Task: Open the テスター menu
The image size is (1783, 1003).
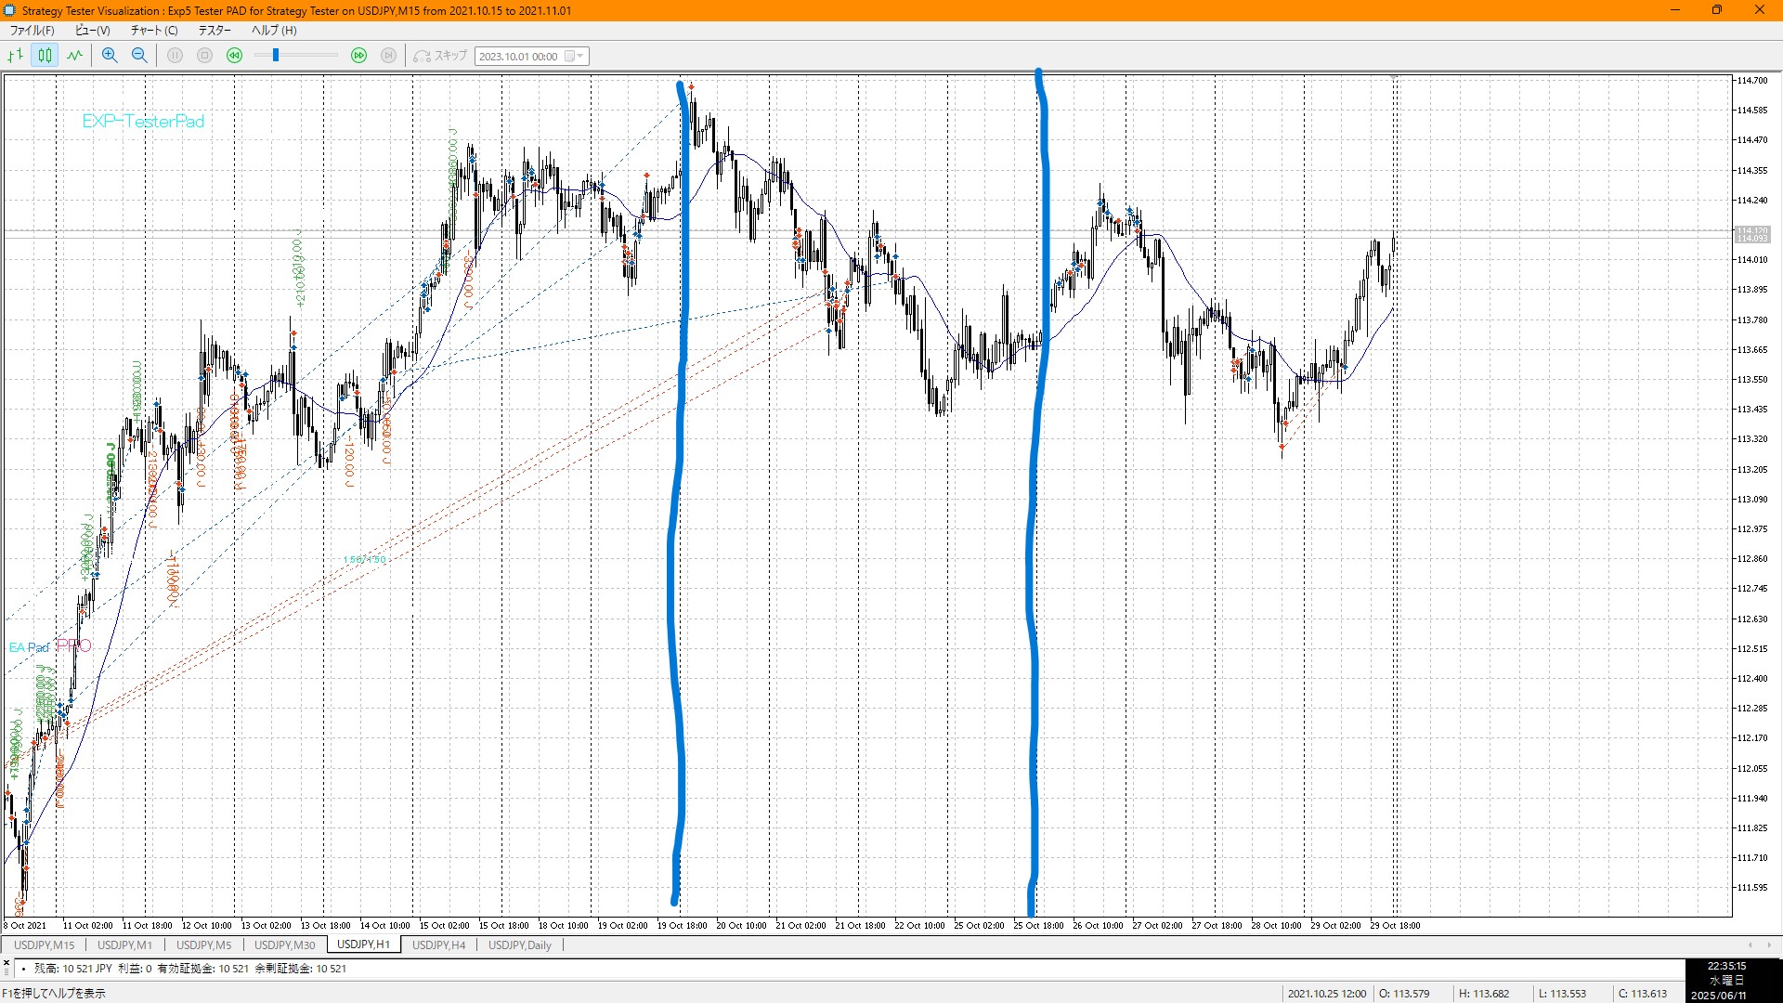Action: pyautogui.click(x=215, y=30)
